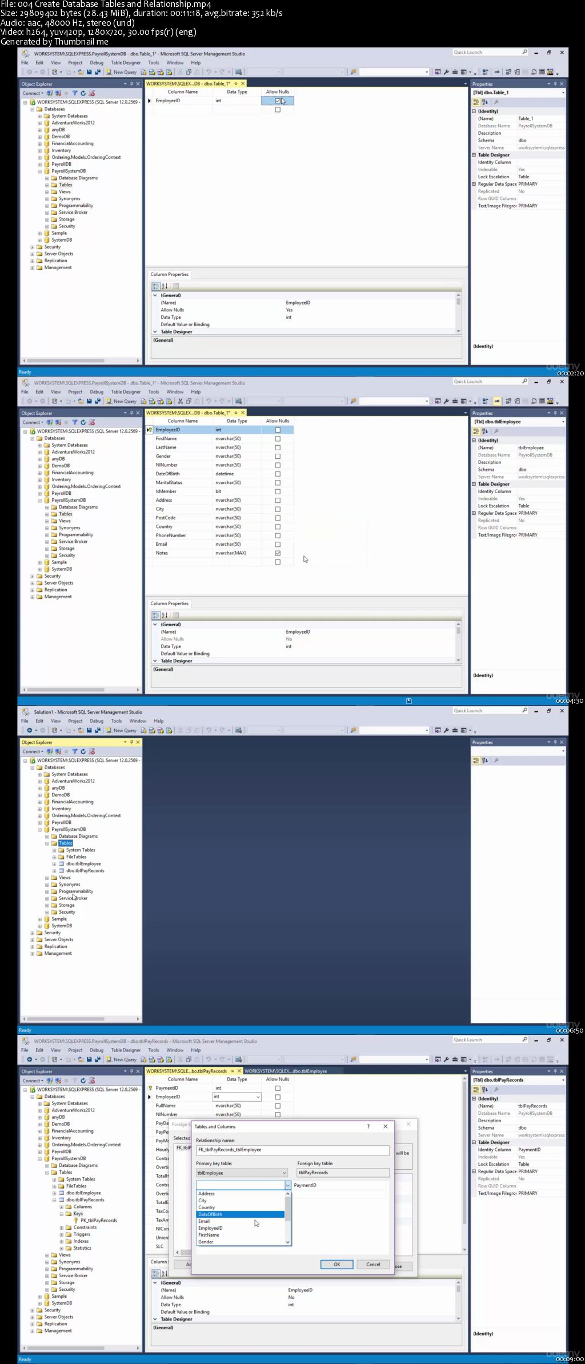Click the navigate back arrow icon in the Solution1 frame toolbar
The width and height of the screenshot is (585, 1364).
tap(29, 730)
